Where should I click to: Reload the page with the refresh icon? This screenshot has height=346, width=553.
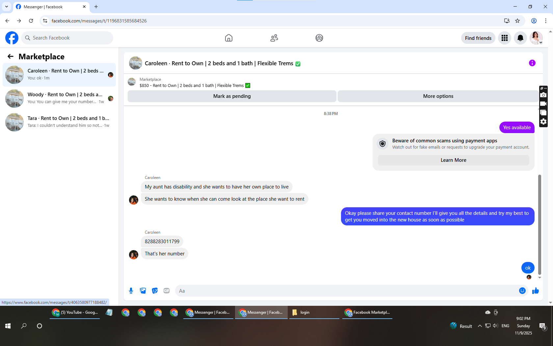31,21
